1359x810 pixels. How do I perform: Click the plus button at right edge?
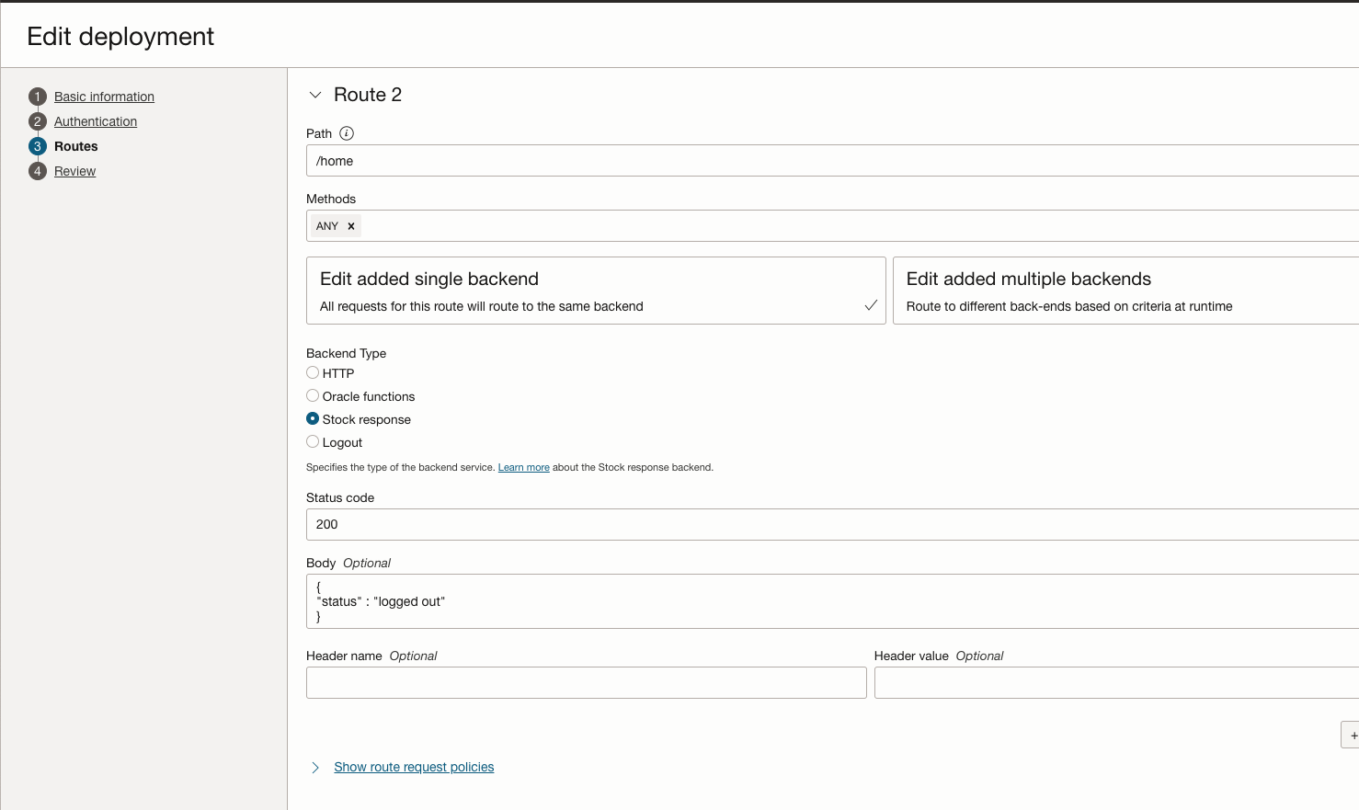point(1352,735)
